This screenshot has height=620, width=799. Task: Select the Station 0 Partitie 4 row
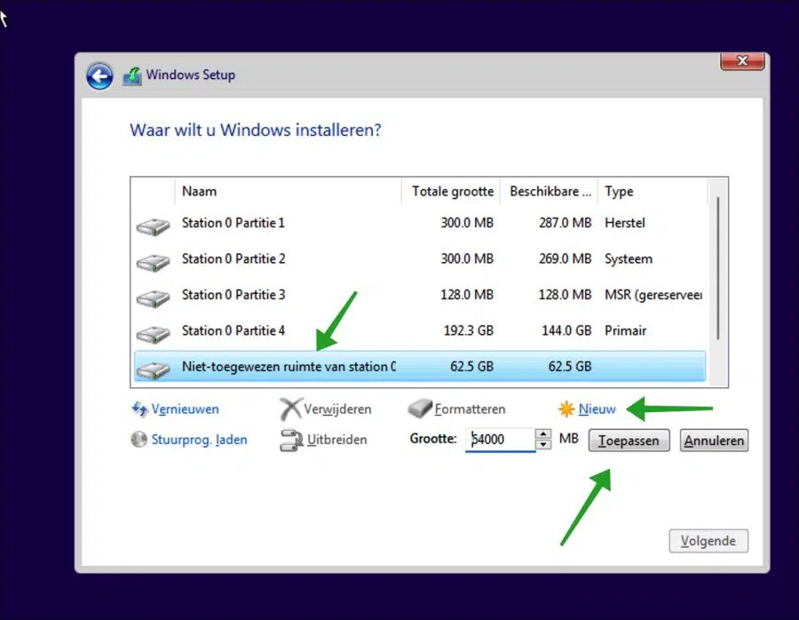pos(420,331)
